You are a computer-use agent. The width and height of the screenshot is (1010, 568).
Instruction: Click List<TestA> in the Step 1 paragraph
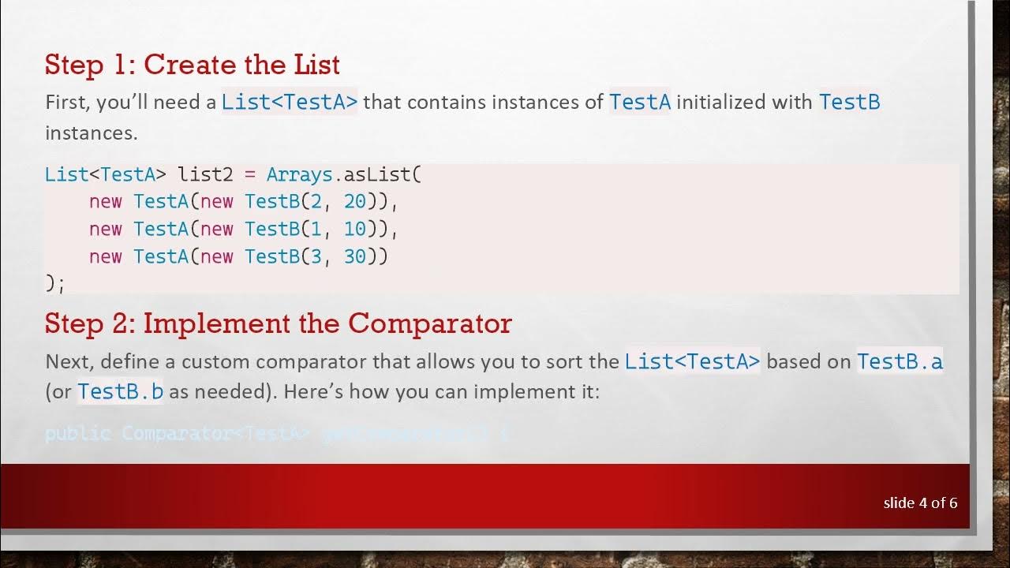coord(289,102)
